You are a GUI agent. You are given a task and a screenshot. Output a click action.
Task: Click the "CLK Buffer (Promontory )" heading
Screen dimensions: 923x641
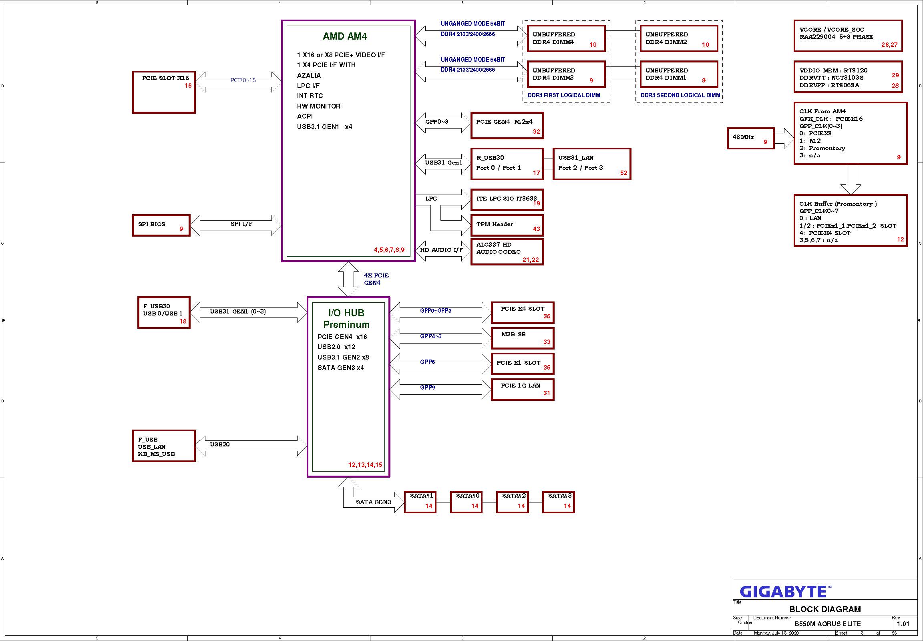838,204
